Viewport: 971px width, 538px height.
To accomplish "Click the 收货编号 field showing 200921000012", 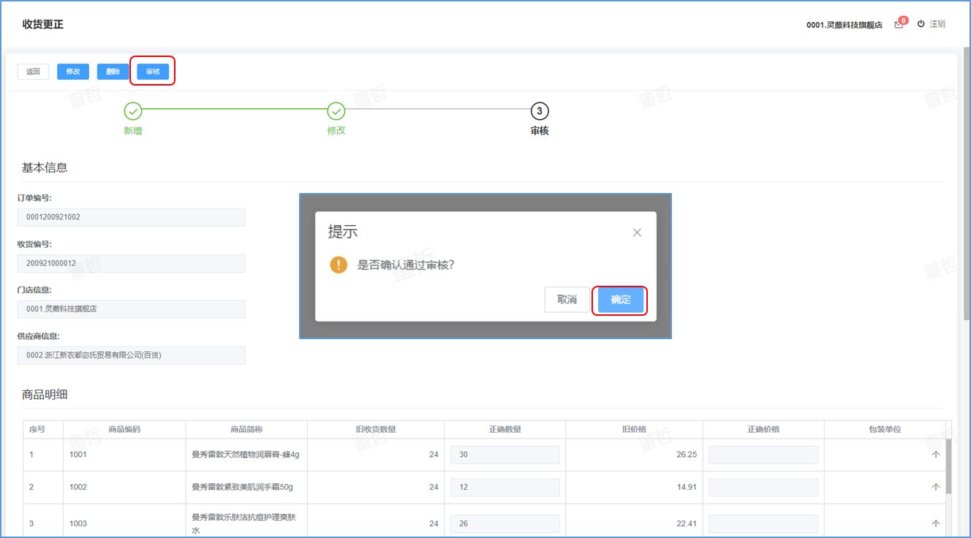I will pyautogui.click(x=132, y=263).
